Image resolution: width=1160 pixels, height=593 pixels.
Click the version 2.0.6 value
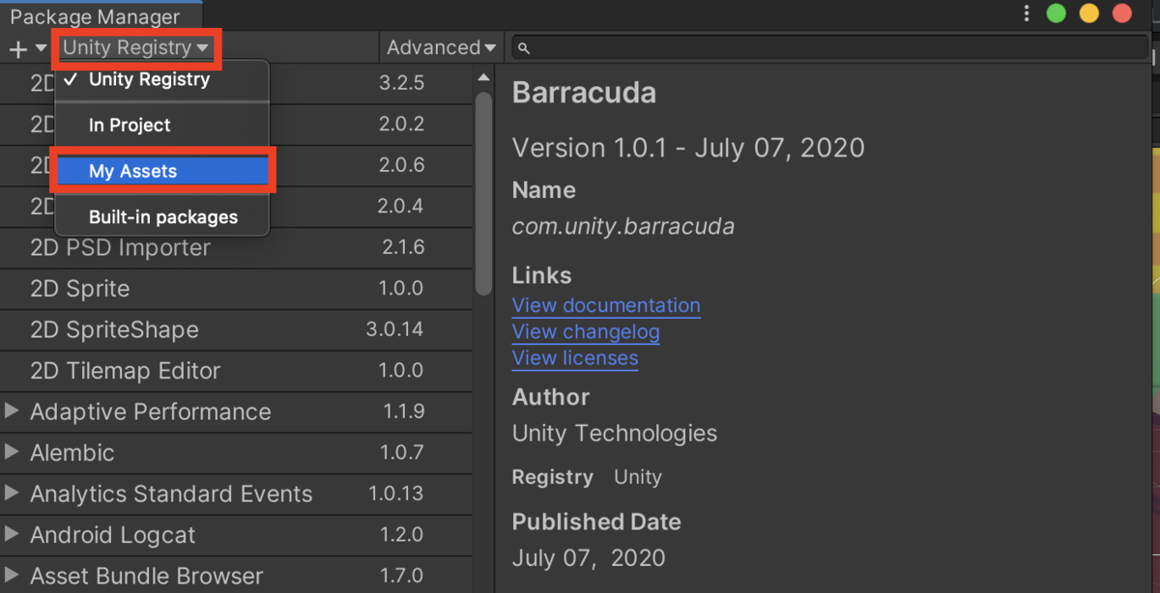pos(402,165)
